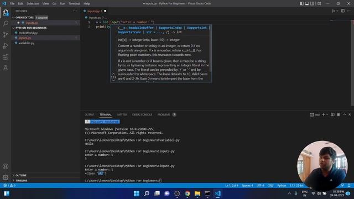Open the Accounts menu icon
This screenshot has width=354, height=199.
click(6, 166)
